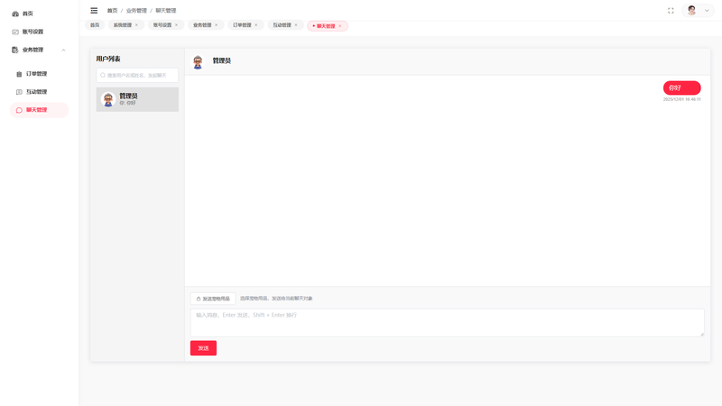
Task: Select 管理员 in the user list
Action: [137, 99]
